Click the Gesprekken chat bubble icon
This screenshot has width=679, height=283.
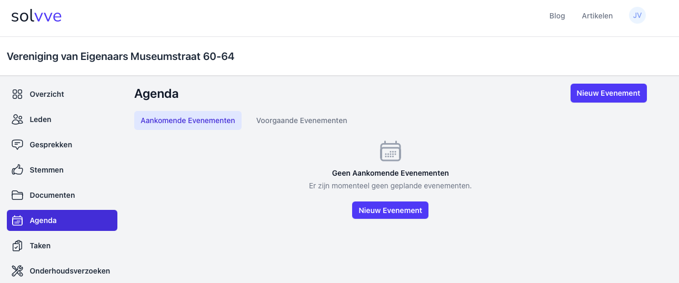click(x=17, y=145)
